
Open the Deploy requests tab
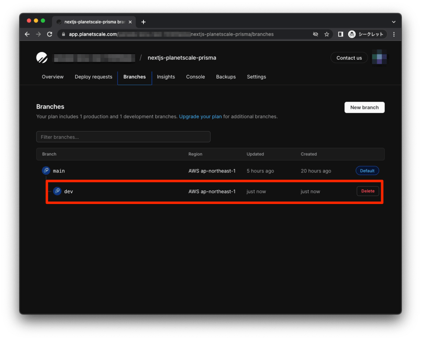[93, 77]
